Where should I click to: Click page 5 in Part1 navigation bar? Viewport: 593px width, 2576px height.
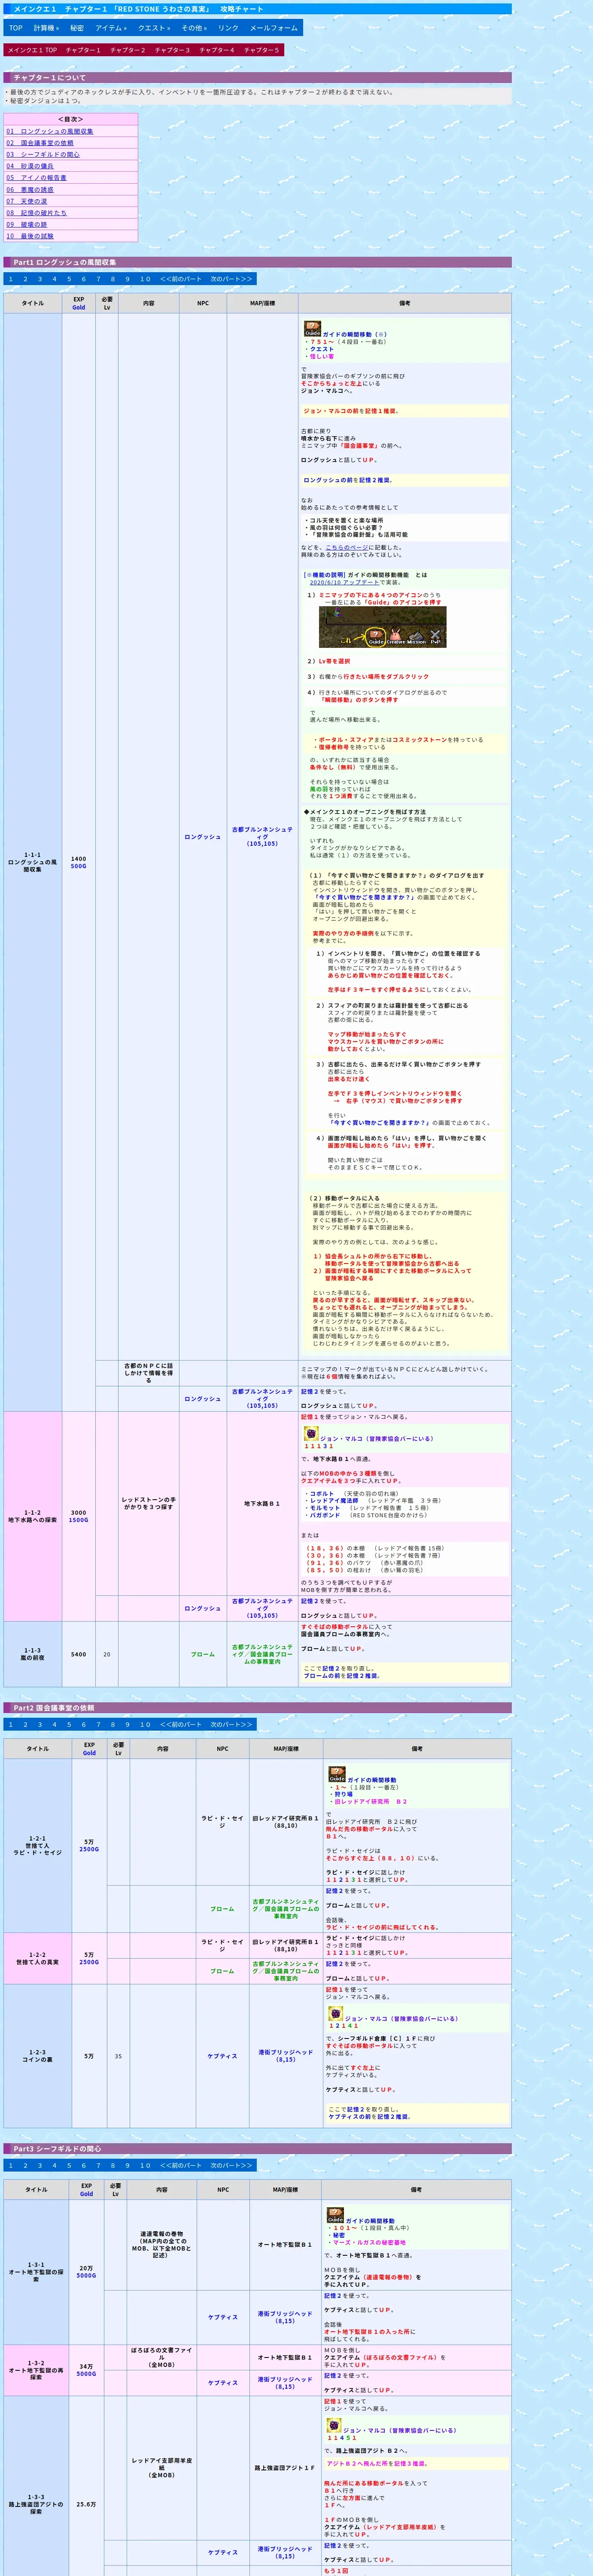click(x=69, y=279)
